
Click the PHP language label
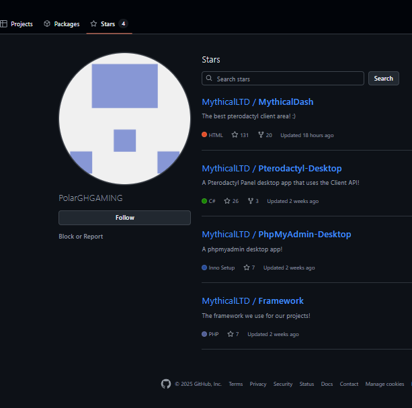pyautogui.click(x=214, y=334)
